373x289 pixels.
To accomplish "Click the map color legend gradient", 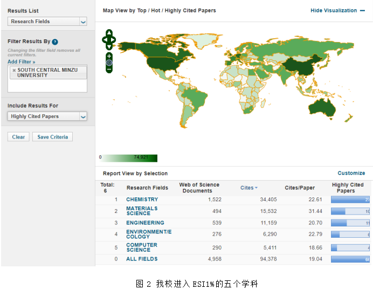I will (x=129, y=158).
